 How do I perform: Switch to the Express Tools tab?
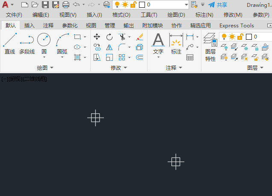(237, 25)
